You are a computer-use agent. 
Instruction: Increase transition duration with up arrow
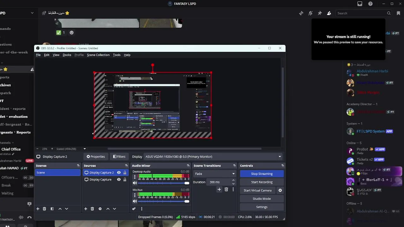click(x=233, y=180)
